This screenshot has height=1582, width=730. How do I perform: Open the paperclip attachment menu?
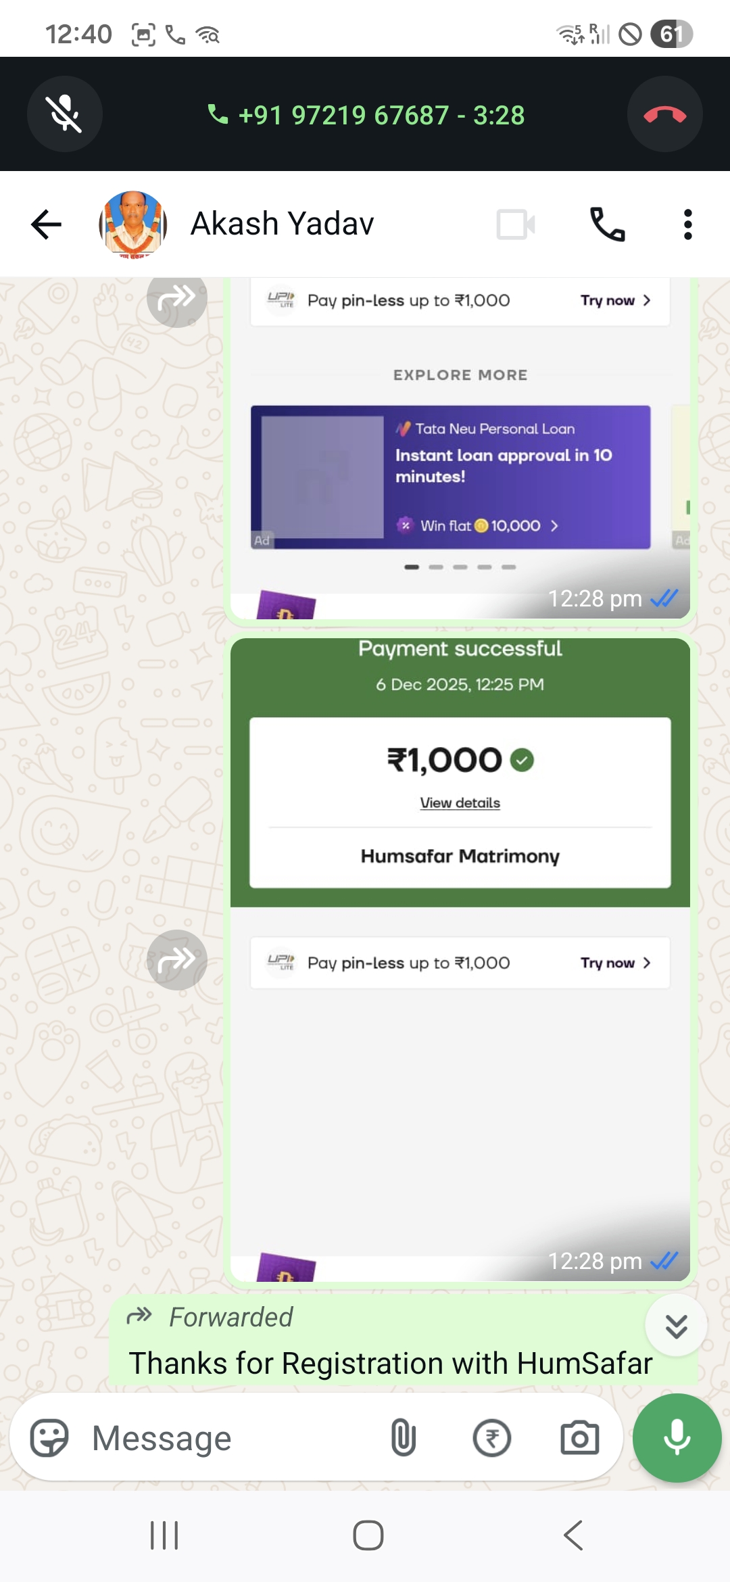pyautogui.click(x=403, y=1438)
